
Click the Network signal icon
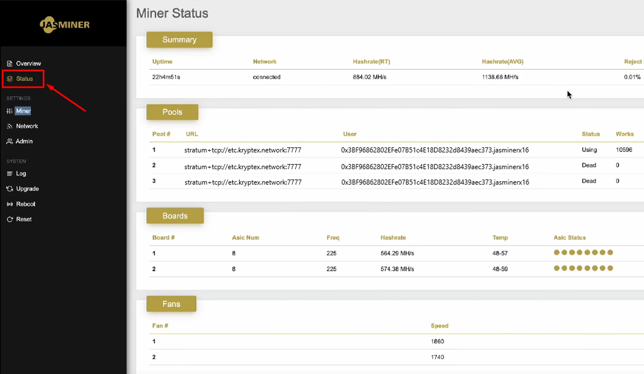[10, 126]
